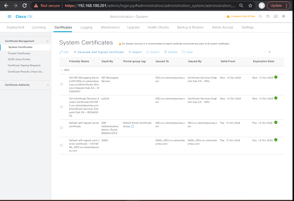
Task: Check the pxGrid certificate checkbox
Action: (x=61, y=107)
